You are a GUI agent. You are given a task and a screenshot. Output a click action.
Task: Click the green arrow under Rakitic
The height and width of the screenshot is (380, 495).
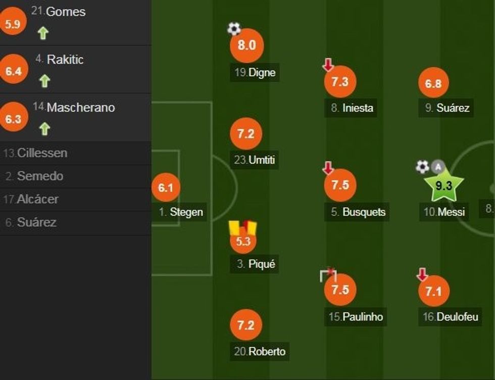tap(44, 81)
